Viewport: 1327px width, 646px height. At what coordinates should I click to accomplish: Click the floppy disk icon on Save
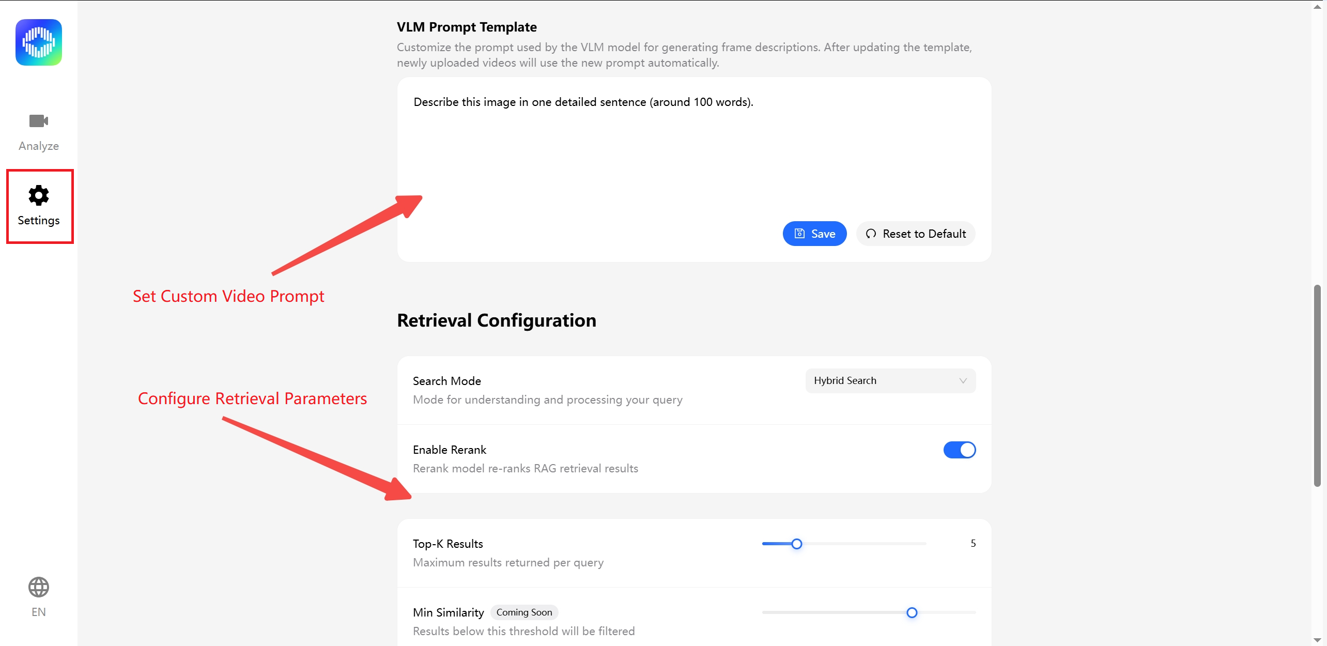(799, 234)
